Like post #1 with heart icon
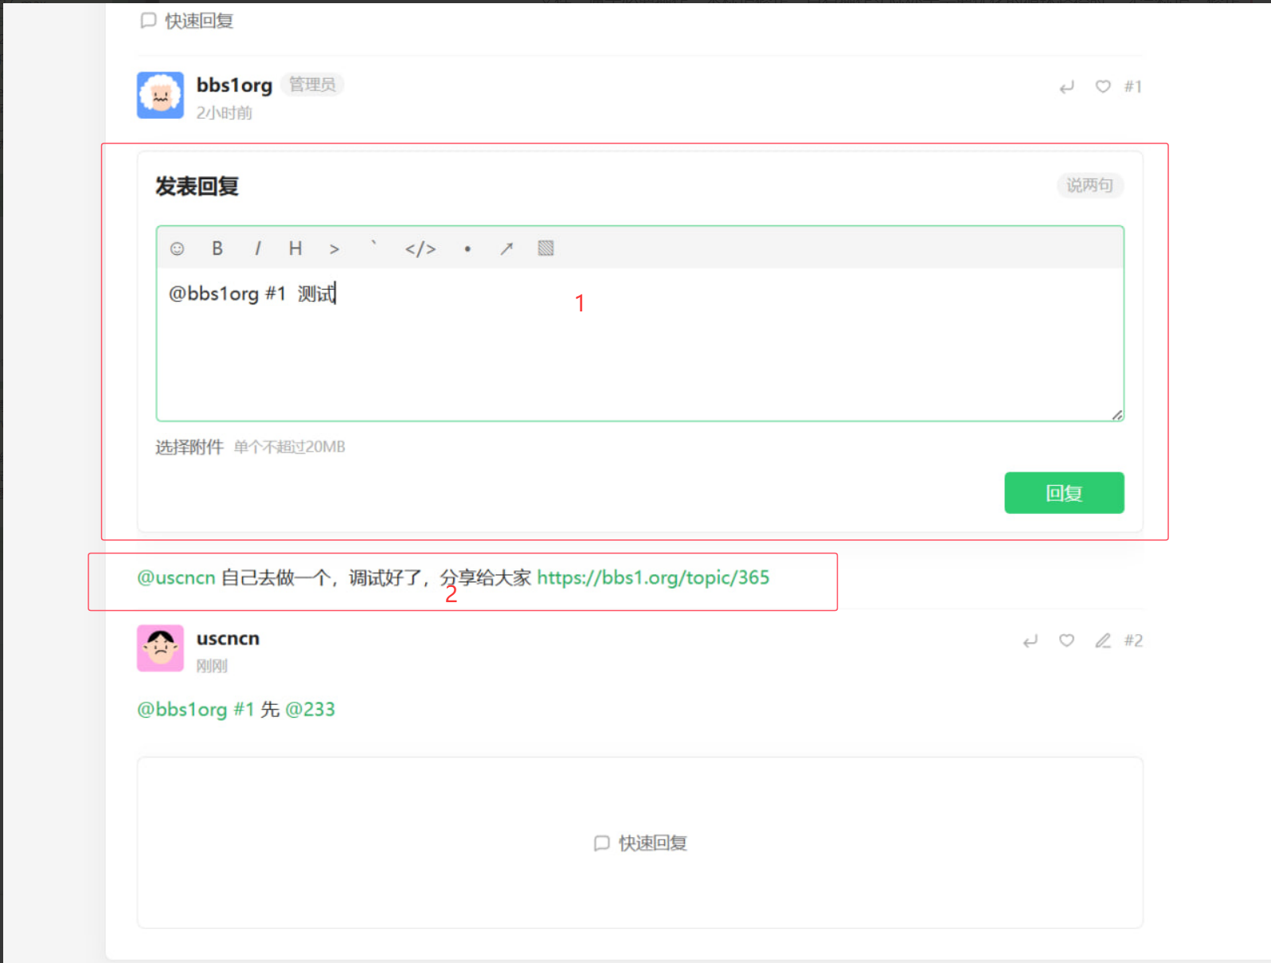 1103,86
